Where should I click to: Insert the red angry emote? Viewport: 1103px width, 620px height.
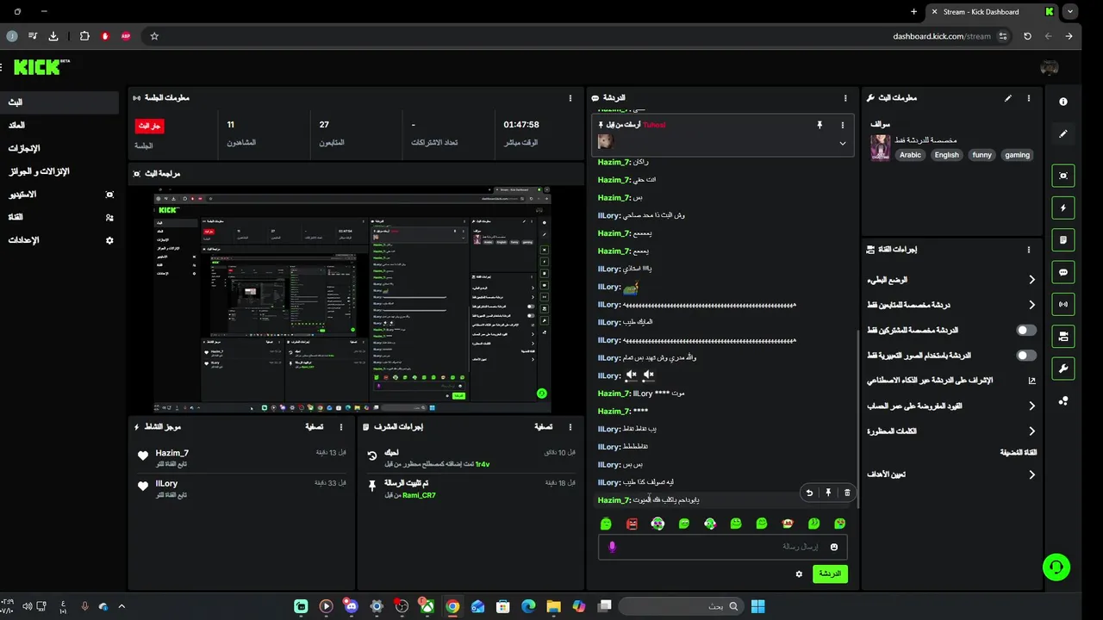[632, 524]
